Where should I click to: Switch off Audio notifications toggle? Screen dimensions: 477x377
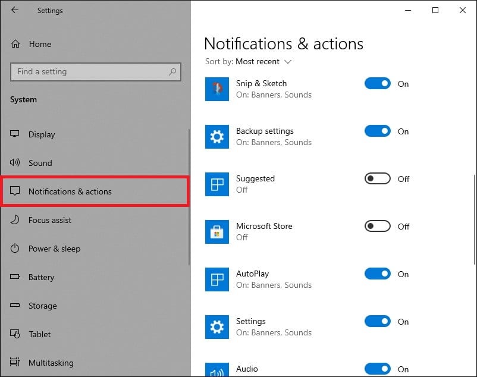[378, 369]
